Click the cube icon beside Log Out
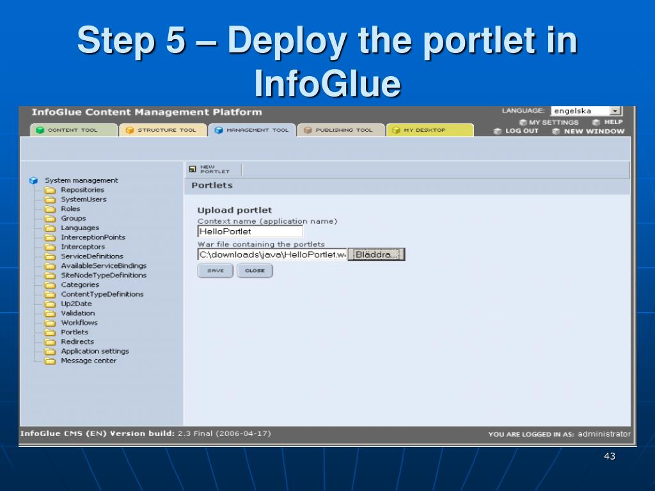The height and width of the screenshot is (491, 655). pyautogui.click(x=498, y=131)
